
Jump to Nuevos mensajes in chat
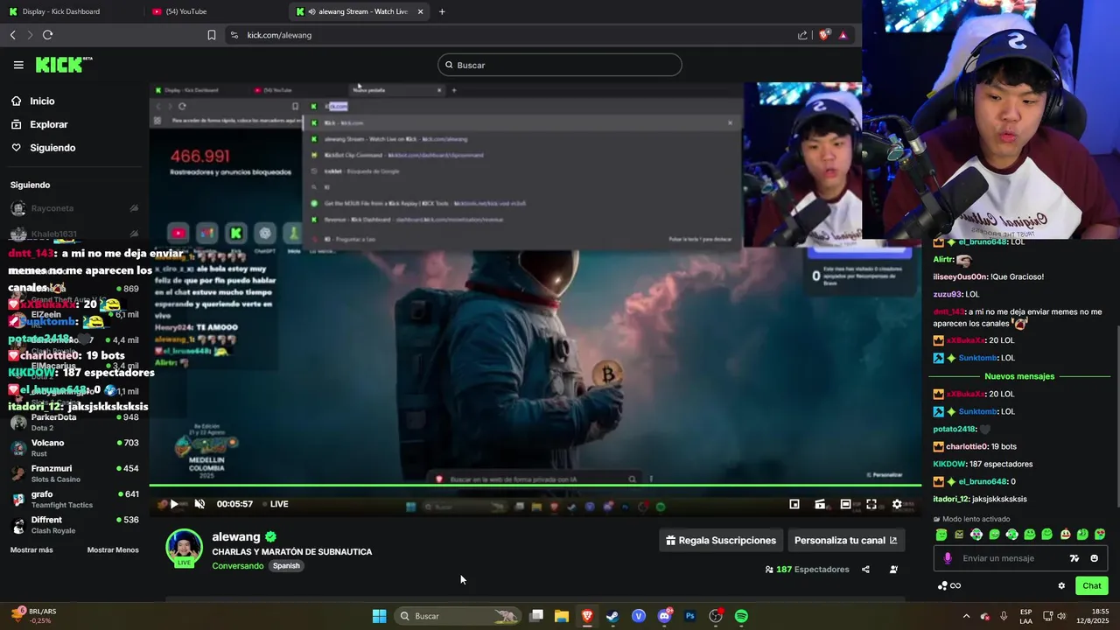click(x=1019, y=376)
